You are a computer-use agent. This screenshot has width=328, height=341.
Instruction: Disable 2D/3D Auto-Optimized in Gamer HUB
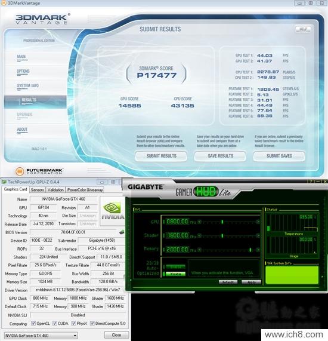[175, 274]
